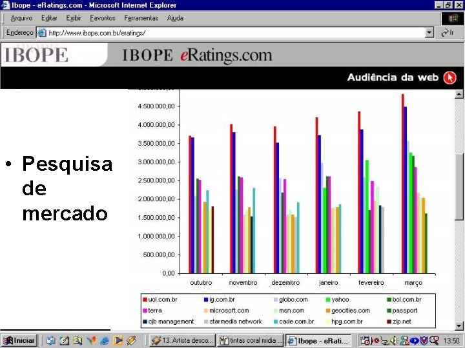Launch the media player quick launch icon

point(118,341)
